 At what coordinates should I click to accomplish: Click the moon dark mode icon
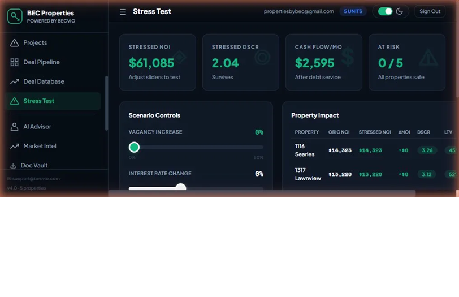[399, 11]
